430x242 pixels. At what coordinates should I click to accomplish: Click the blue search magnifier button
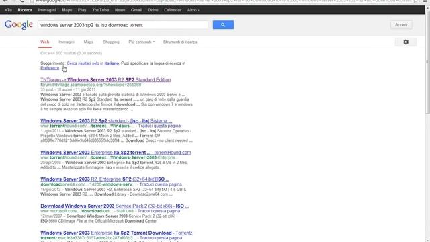pos(223,25)
